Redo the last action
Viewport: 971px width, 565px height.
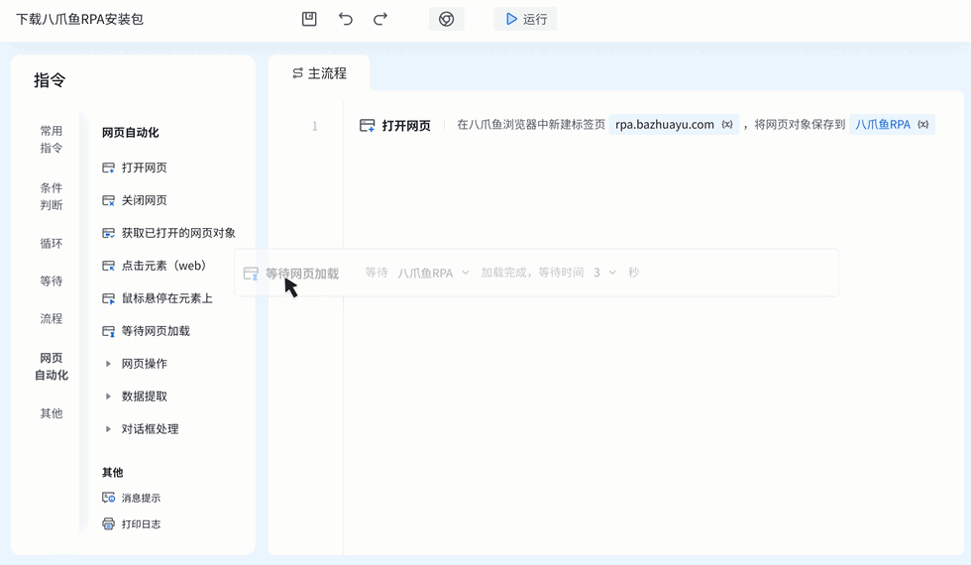point(380,19)
